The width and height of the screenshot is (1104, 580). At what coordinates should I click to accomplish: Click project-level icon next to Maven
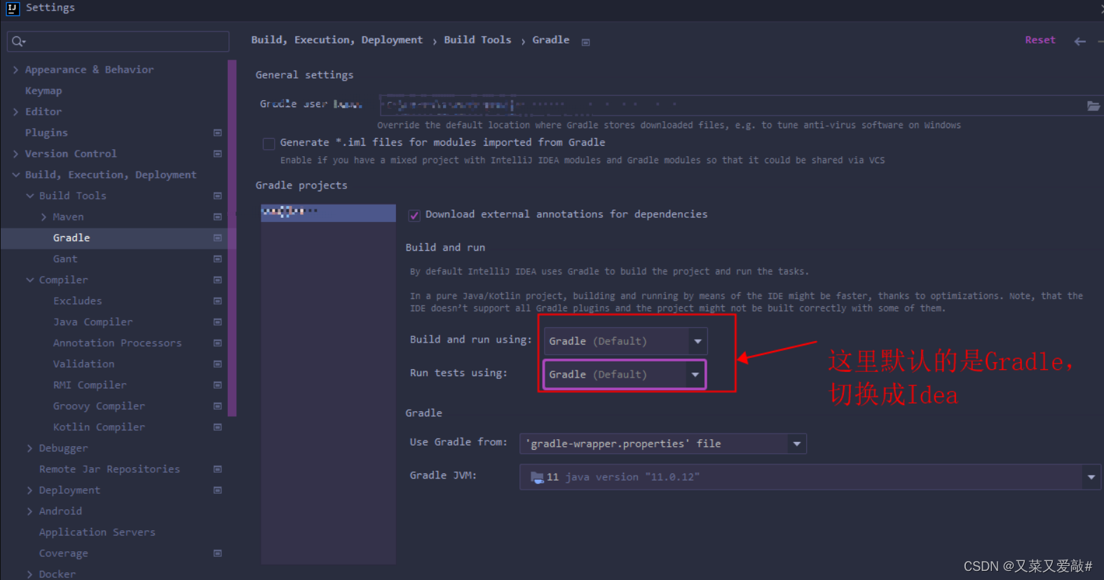(217, 216)
